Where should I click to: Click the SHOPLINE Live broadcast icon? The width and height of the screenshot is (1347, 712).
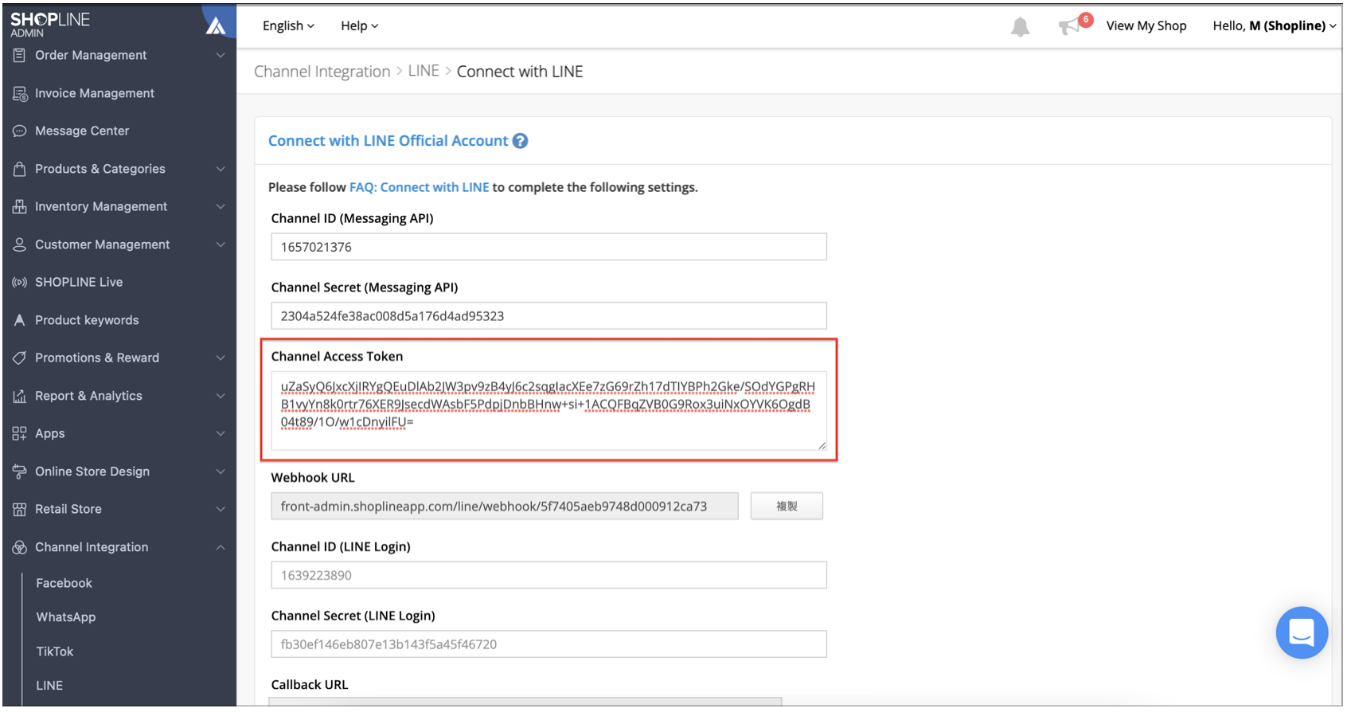tap(20, 282)
